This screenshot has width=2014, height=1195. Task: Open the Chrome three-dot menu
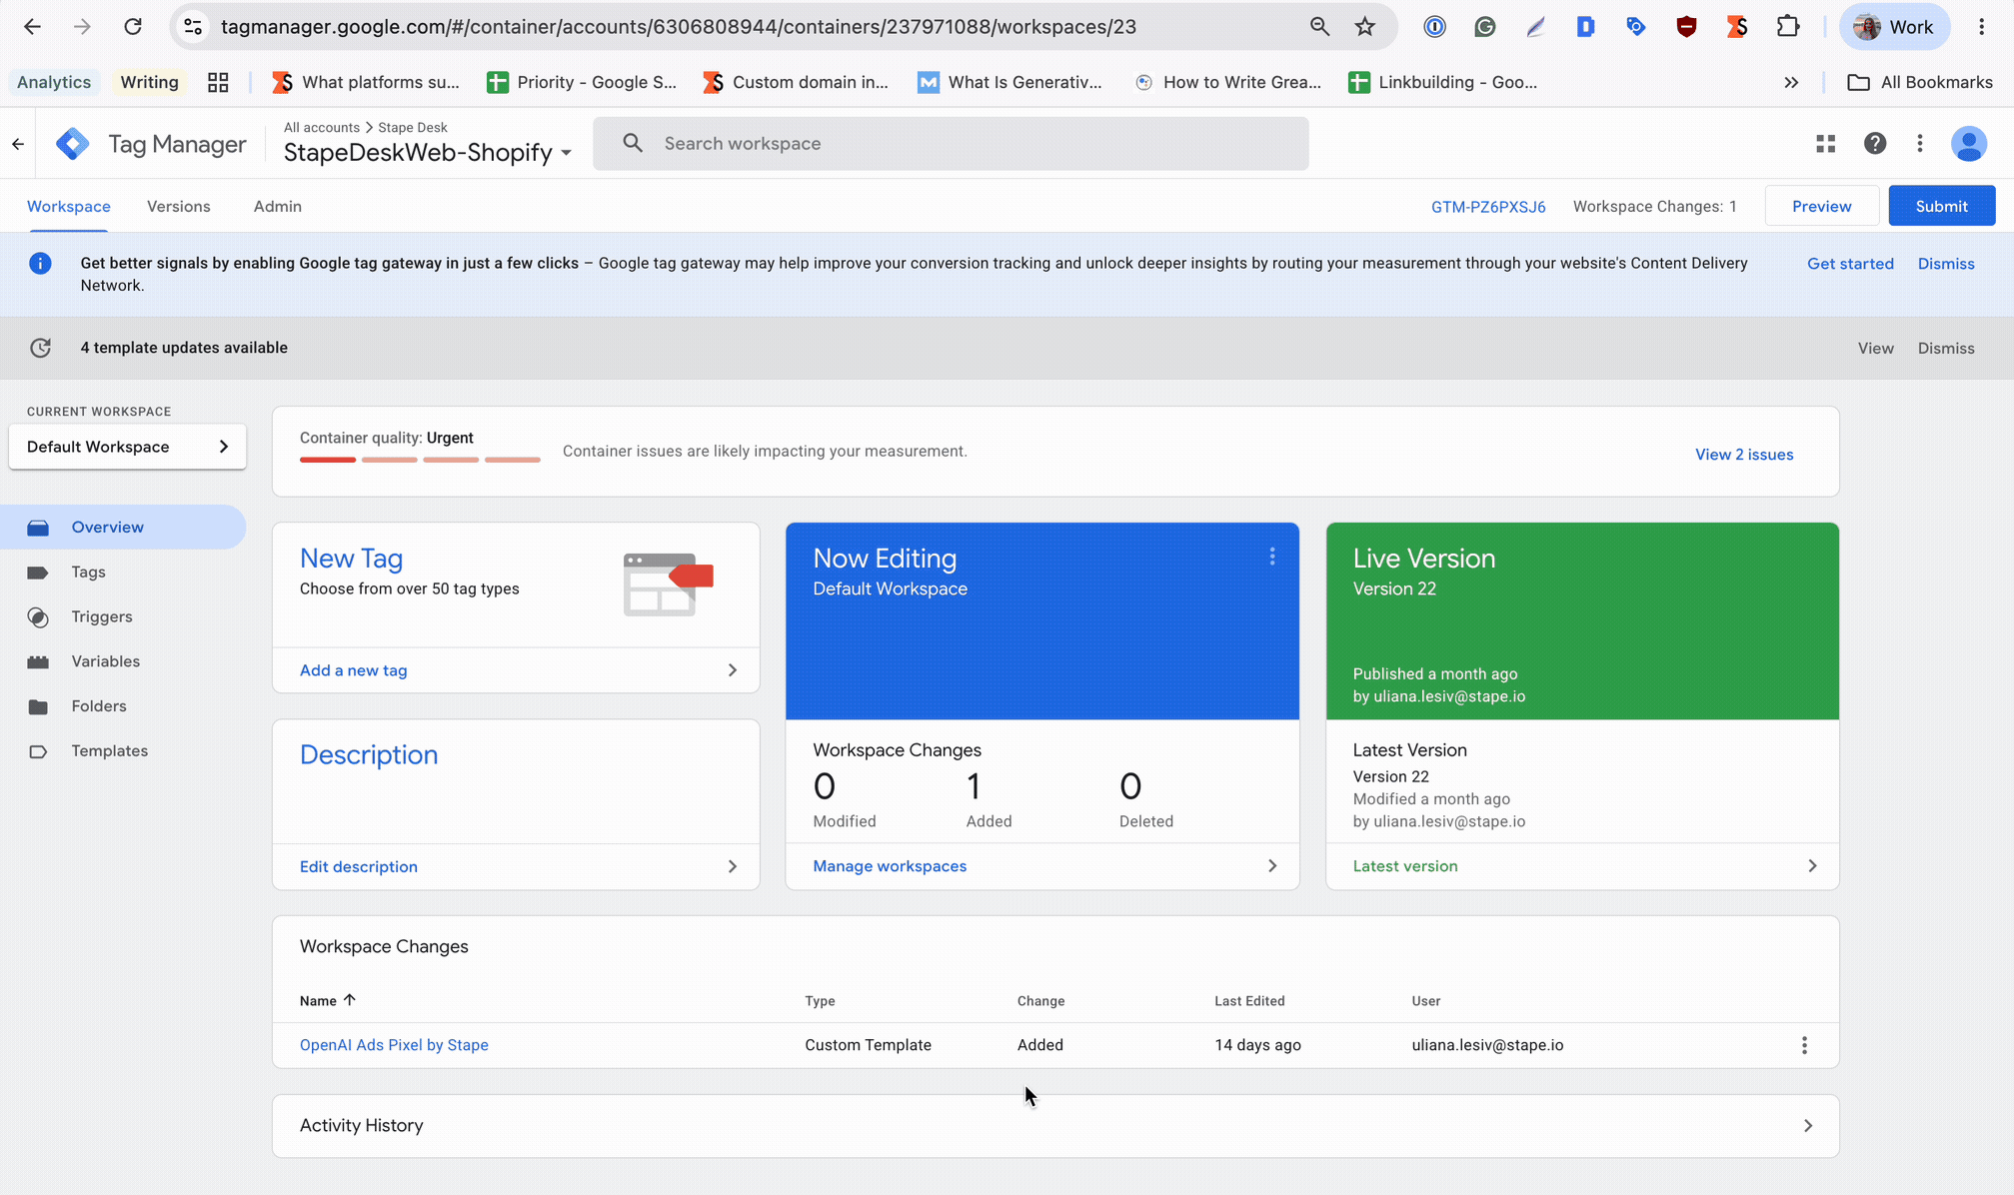click(x=1982, y=27)
